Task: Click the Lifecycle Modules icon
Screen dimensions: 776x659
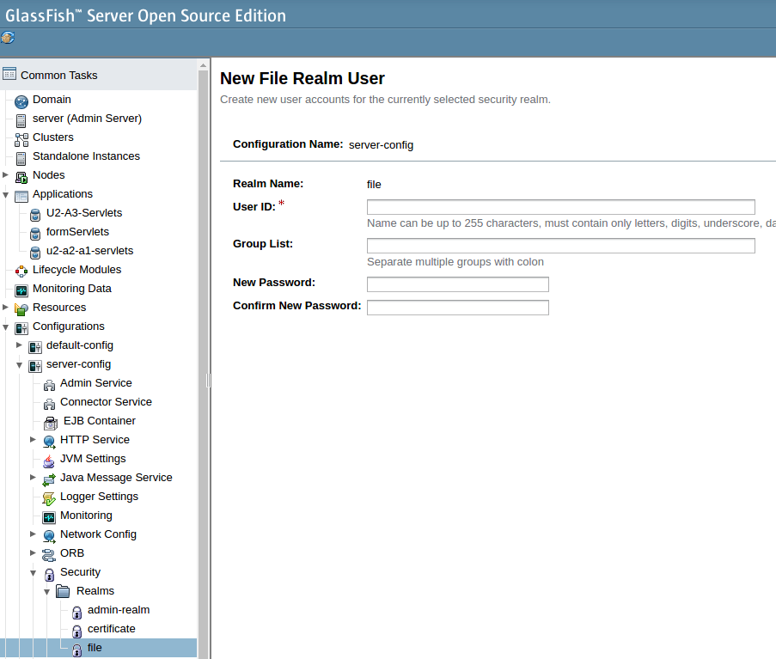Action: coord(21,272)
